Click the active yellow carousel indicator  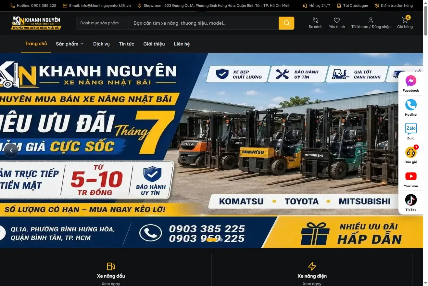point(211,240)
